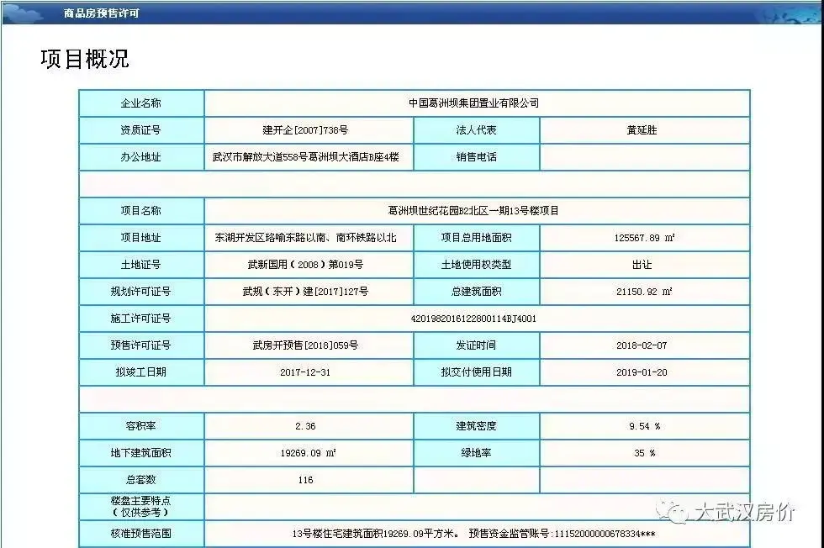Click the 规划许可证号 label cell
This screenshot has width=824, height=548.
[141, 291]
